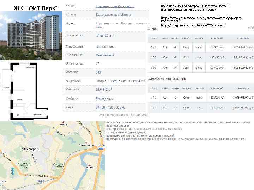Image resolution: width=254 pixels, height=190 pixels.
Task: Click the floors count value 17
Action: [x=97, y=63]
